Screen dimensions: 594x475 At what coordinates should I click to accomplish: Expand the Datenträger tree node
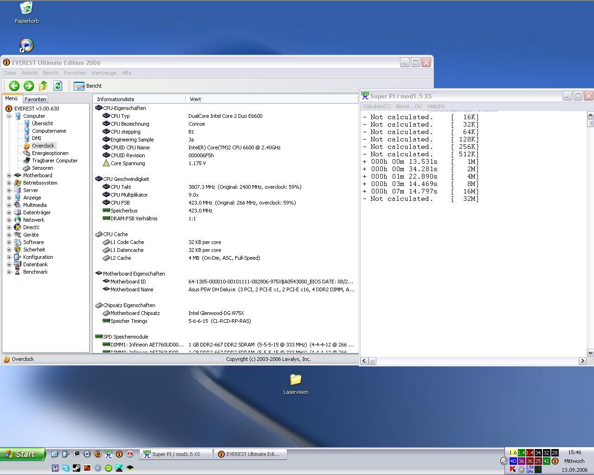9,212
